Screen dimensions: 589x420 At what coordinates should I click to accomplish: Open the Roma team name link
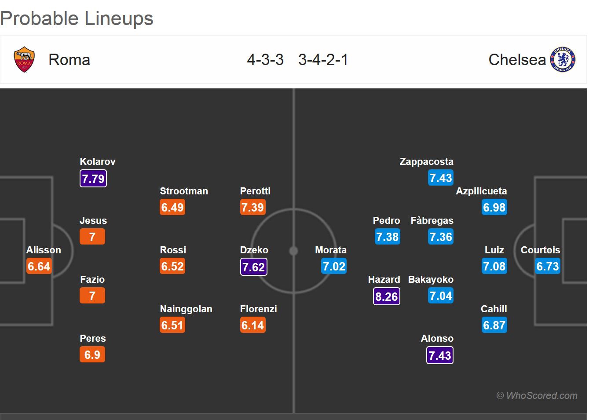tap(69, 59)
